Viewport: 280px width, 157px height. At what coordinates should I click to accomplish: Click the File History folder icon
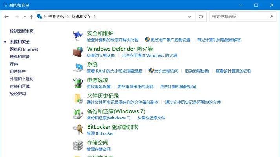click(x=79, y=99)
